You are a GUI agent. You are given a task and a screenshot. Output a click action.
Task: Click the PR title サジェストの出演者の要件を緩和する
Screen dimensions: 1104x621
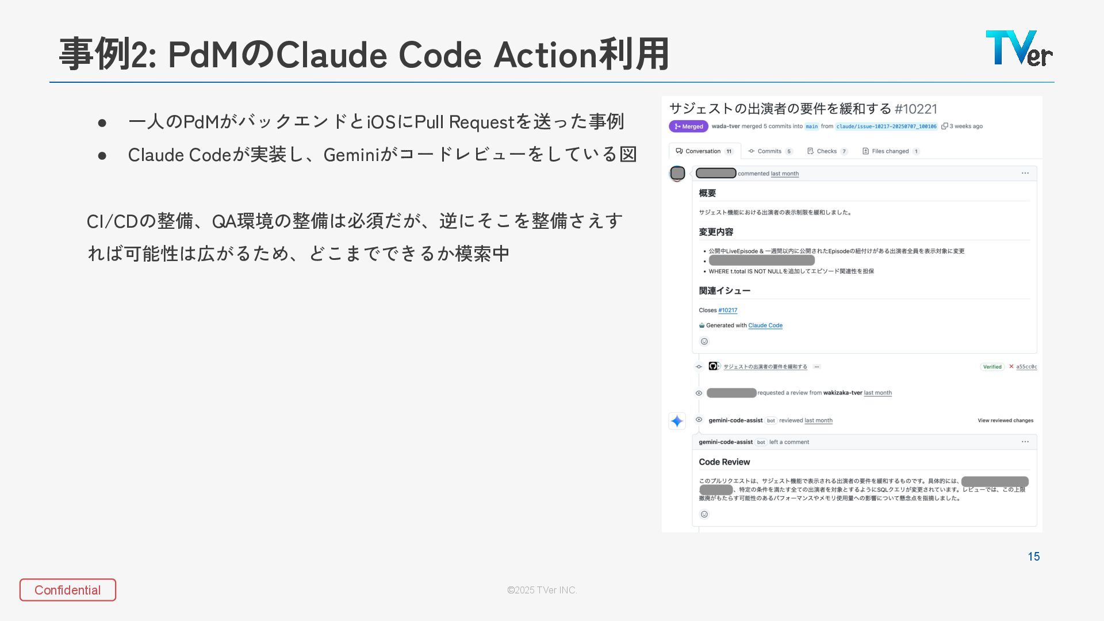point(780,109)
